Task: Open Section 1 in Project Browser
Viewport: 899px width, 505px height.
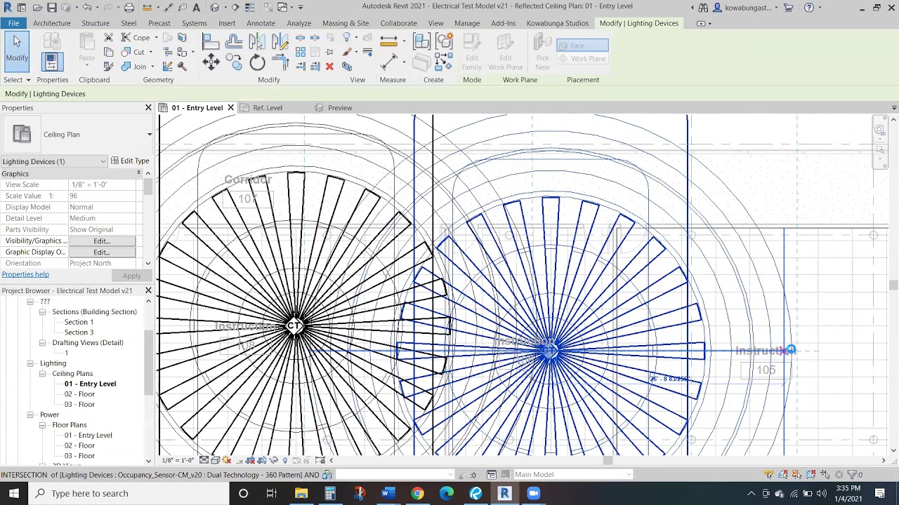Action: click(x=79, y=322)
